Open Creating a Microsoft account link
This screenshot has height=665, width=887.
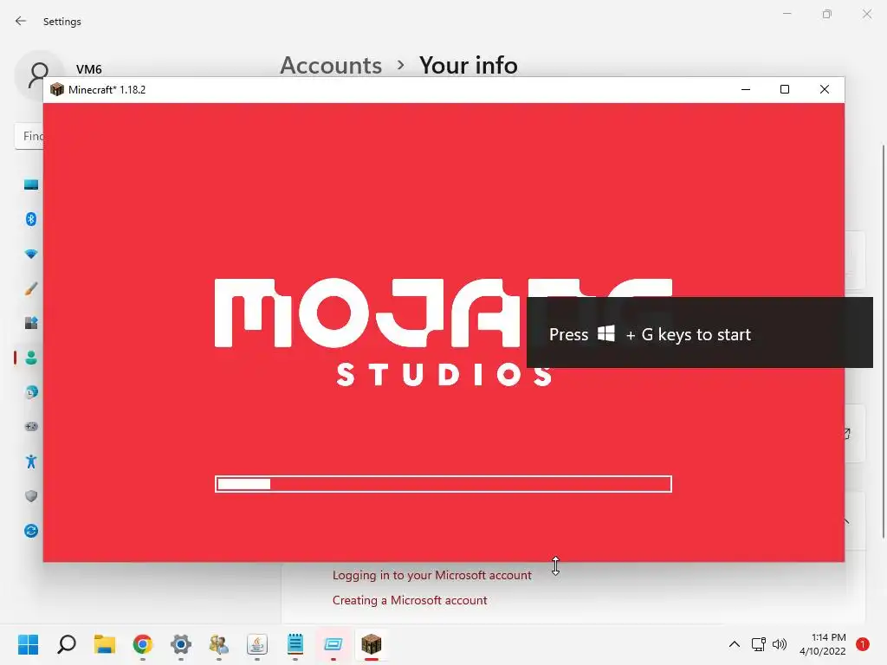coord(410,600)
